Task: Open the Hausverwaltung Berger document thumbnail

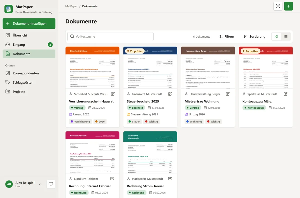Action: tap(208, 68)
